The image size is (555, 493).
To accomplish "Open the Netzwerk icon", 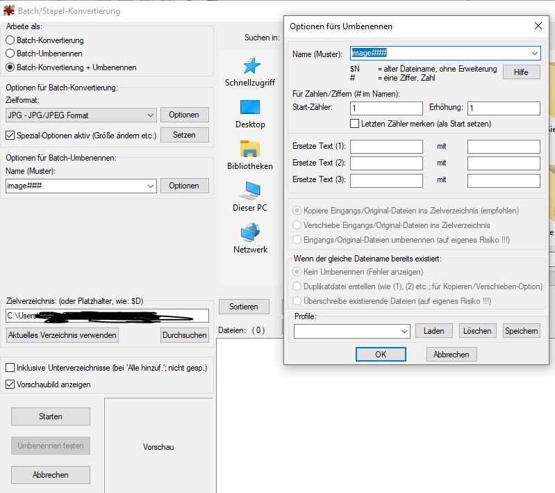I will [250, 232].
